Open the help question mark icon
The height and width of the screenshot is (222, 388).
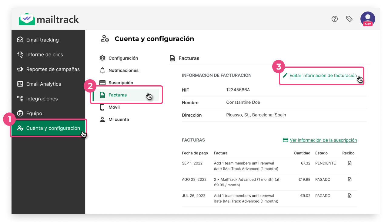coord(335,19)
